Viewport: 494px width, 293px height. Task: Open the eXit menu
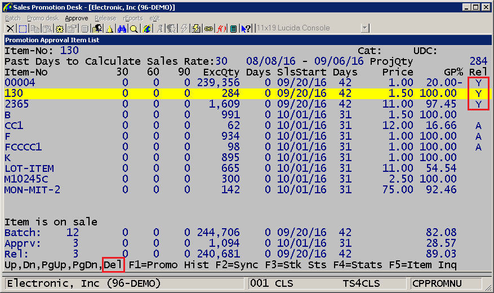coord(154,18)
